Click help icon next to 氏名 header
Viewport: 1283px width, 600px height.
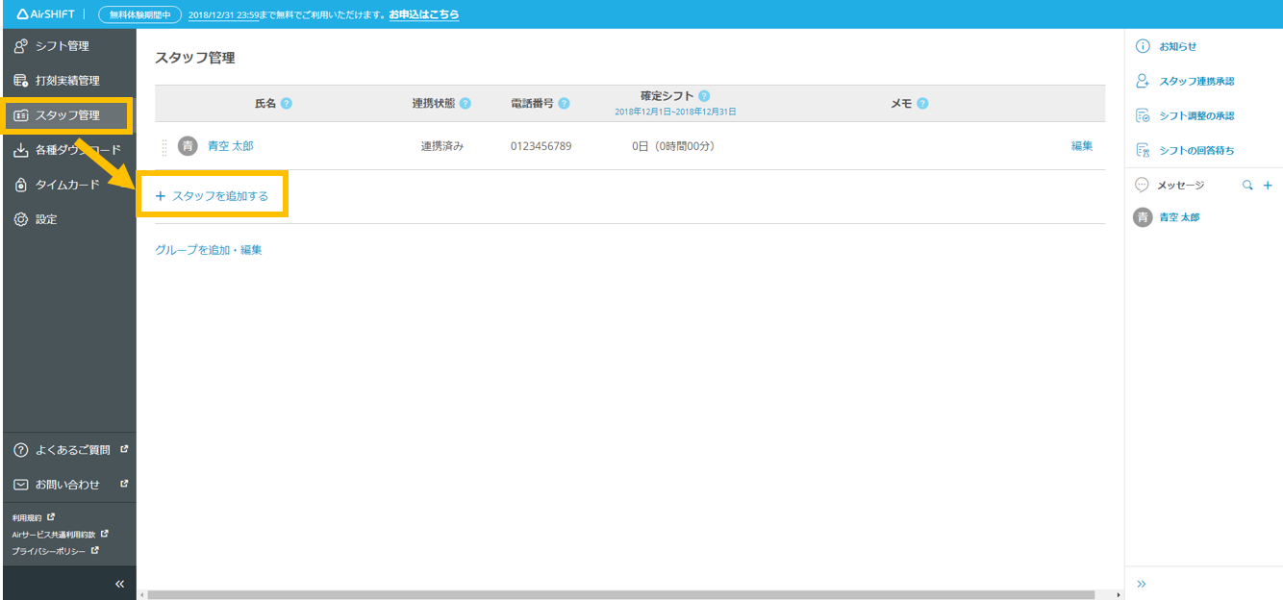pyautogui.click(x=287, y=104)
